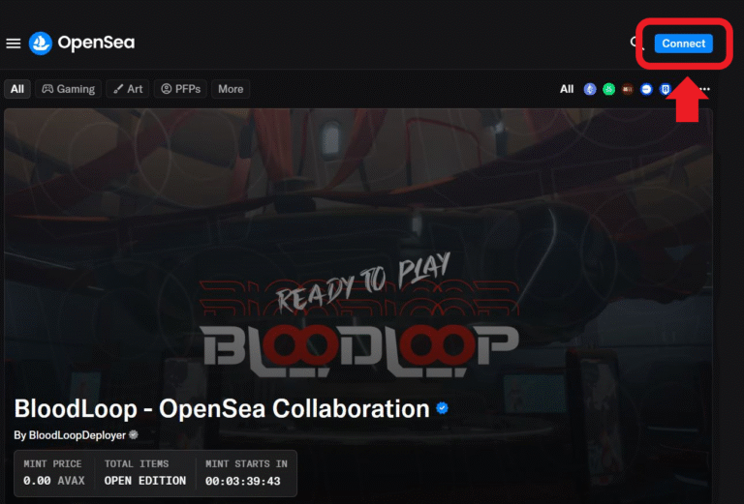The width and height of the screenshot is (744, 504).
Task: Open the OpenSea wordmark home link
Action: (x=96, y=43)
